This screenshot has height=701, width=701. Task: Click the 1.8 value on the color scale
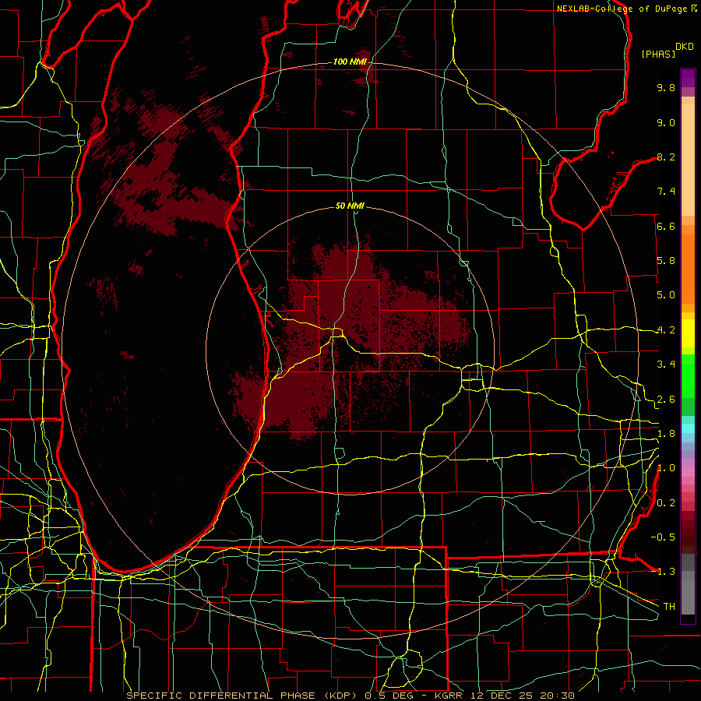(x=666, y=434)
